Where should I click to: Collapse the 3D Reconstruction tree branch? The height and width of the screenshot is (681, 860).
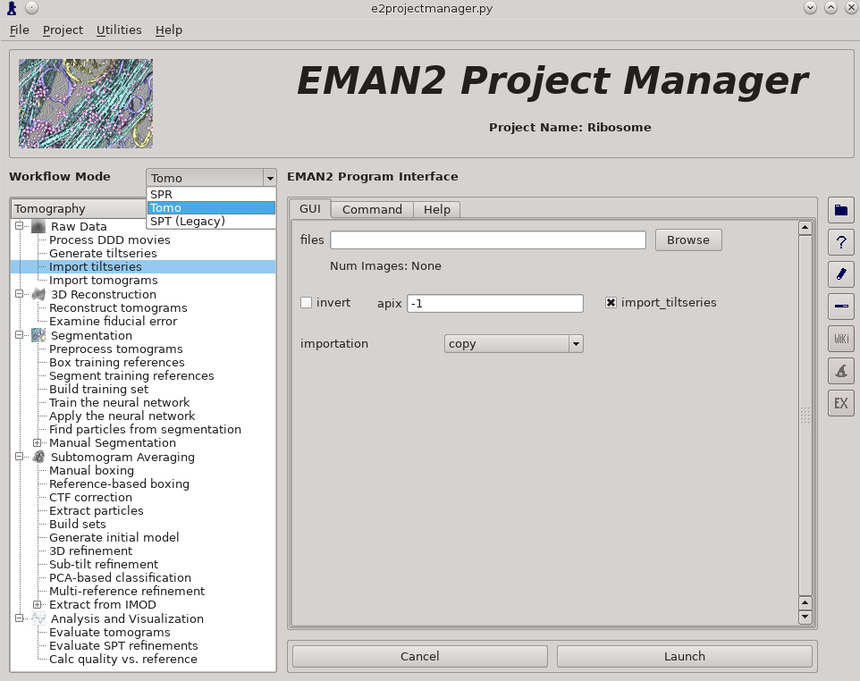pos(20,294)
